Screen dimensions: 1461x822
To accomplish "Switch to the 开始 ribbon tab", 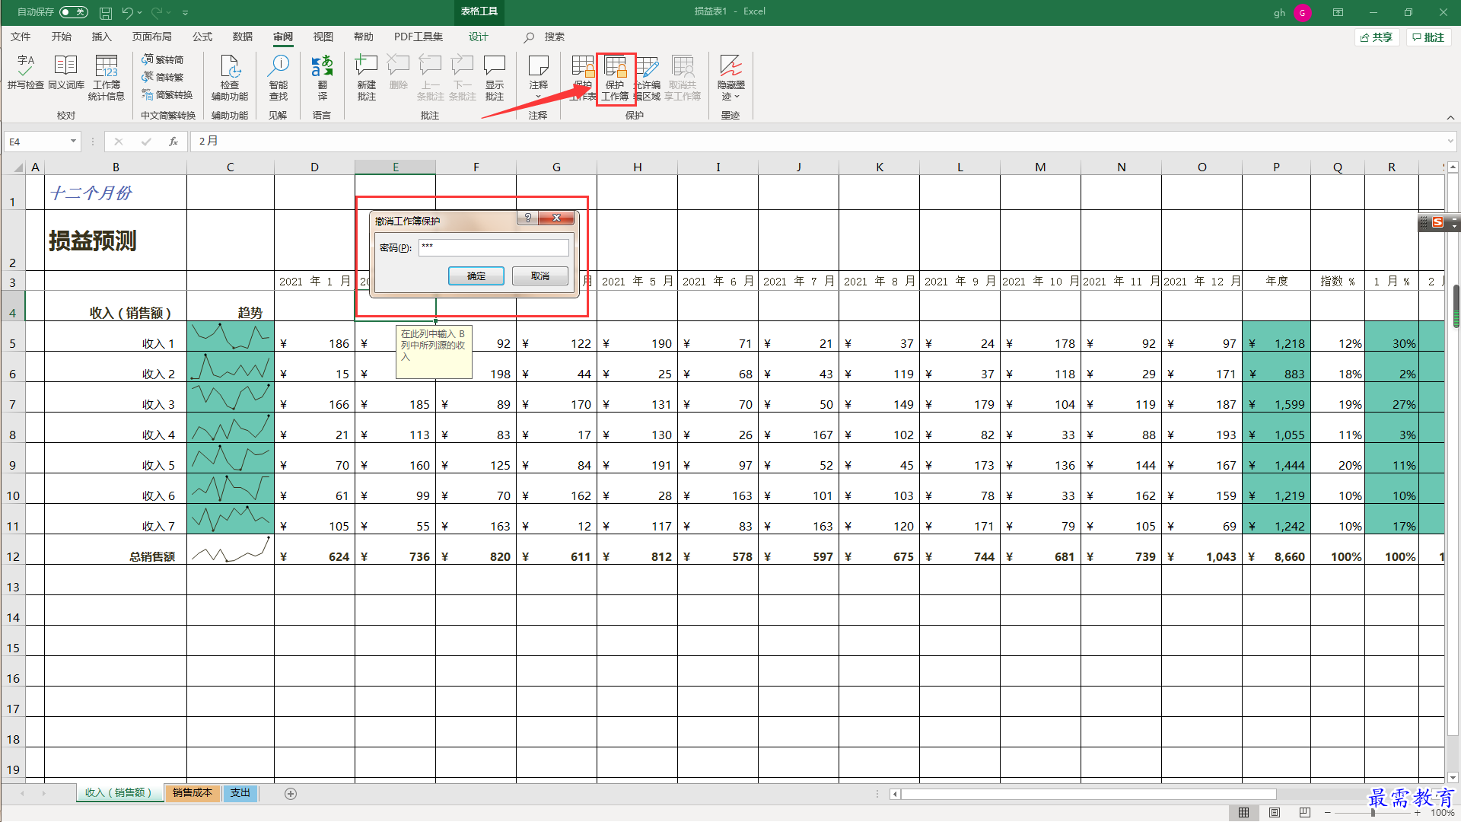I will 61,37.
